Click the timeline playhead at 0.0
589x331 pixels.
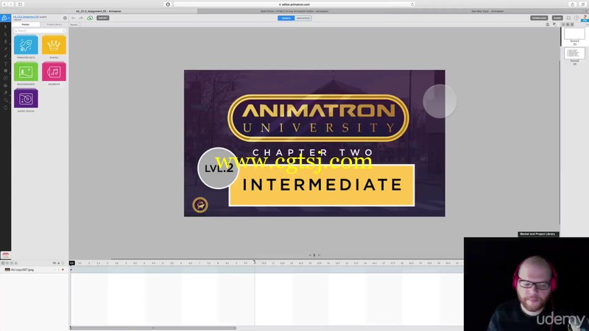(x=71, y=263)
